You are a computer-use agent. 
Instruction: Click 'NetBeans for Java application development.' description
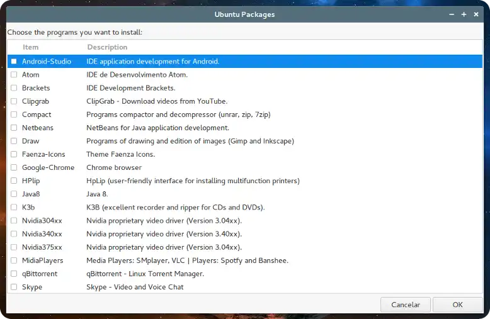(x=158, y=128)
